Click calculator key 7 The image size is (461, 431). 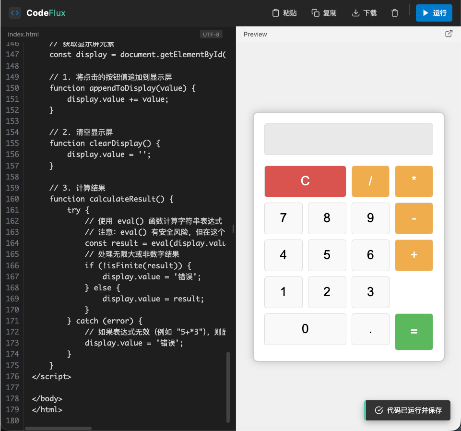tap(283, 218)
